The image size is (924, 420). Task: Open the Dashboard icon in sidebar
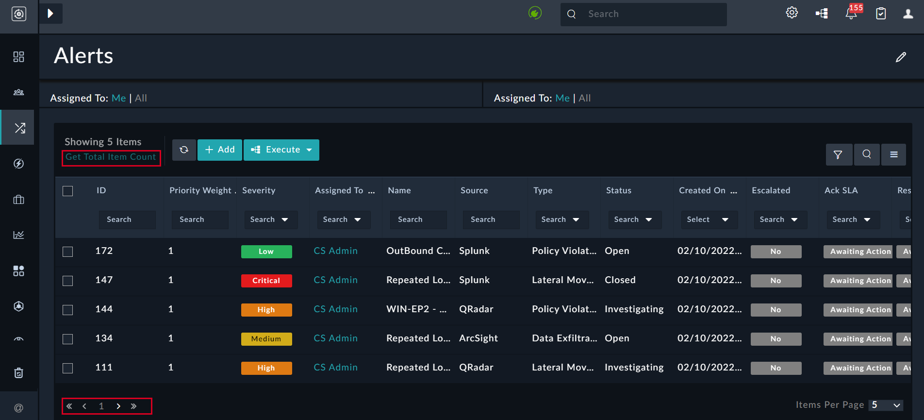click(x=18, y=57)
